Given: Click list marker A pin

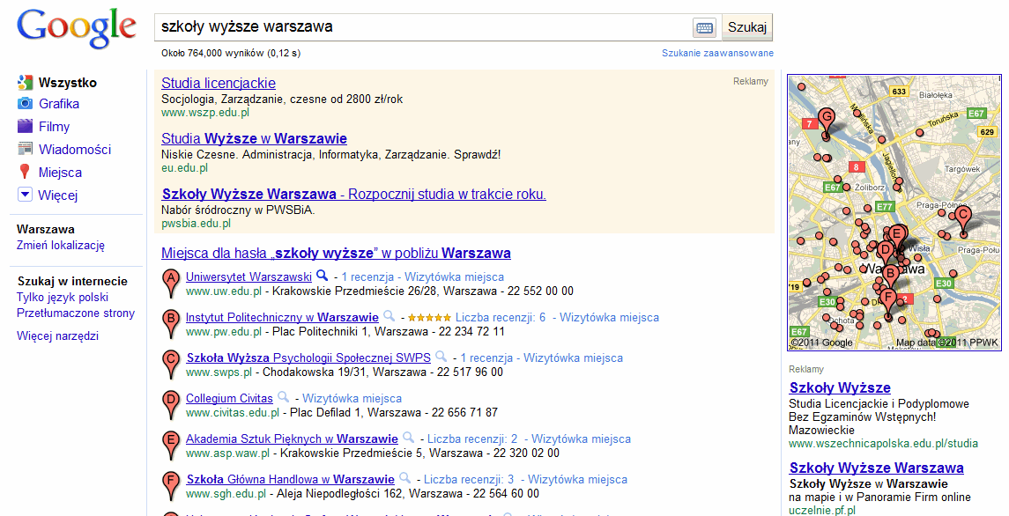Looking at the screenshot, I should click(171, 284).
